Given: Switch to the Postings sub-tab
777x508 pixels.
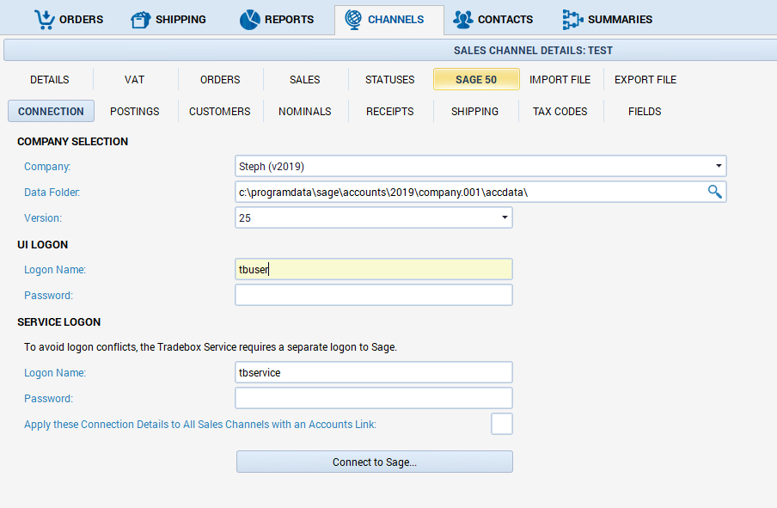Looking at the screenshot, I should 135,111.
